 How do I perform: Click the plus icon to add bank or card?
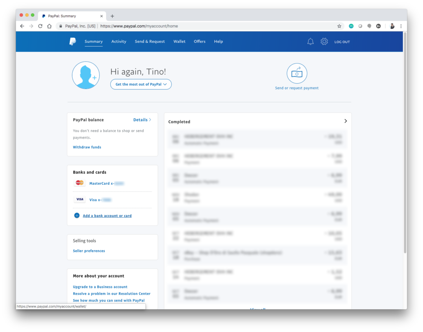77,216
